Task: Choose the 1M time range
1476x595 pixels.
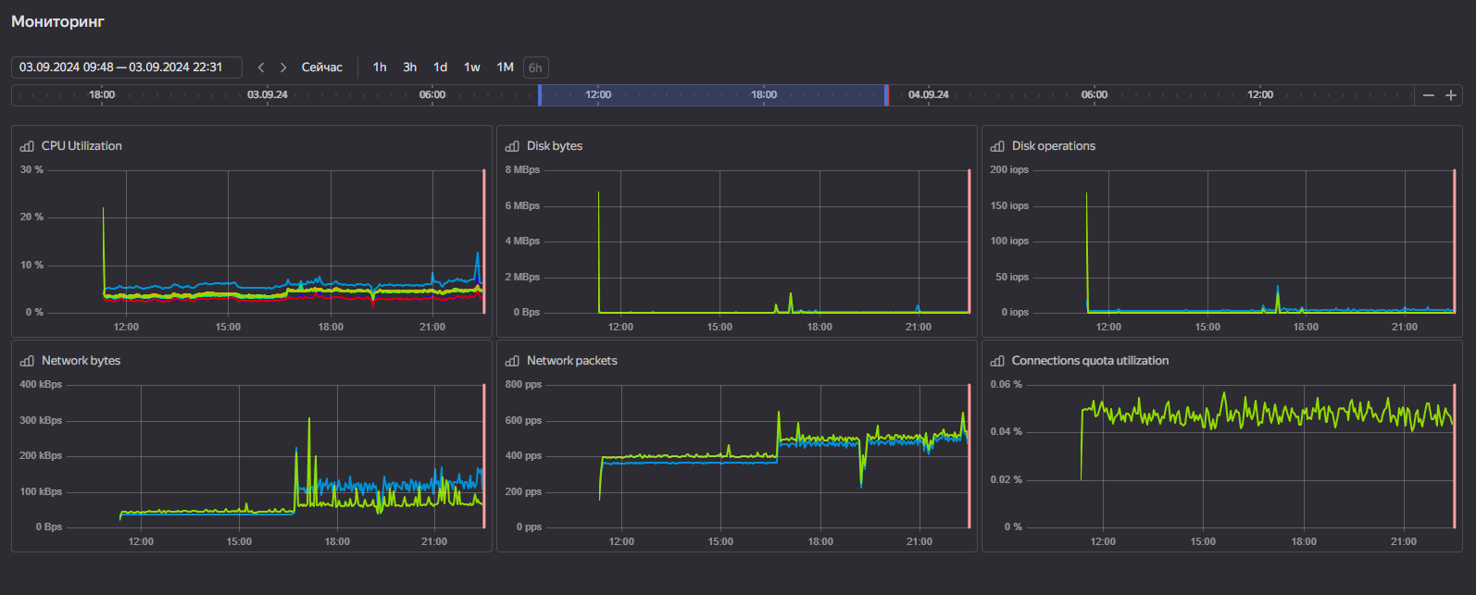Action: pos(505,68)
